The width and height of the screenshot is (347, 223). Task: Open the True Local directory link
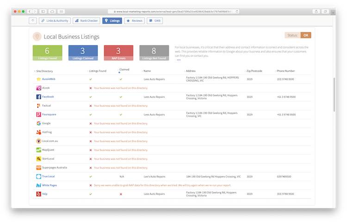click(x=48, y=176)
